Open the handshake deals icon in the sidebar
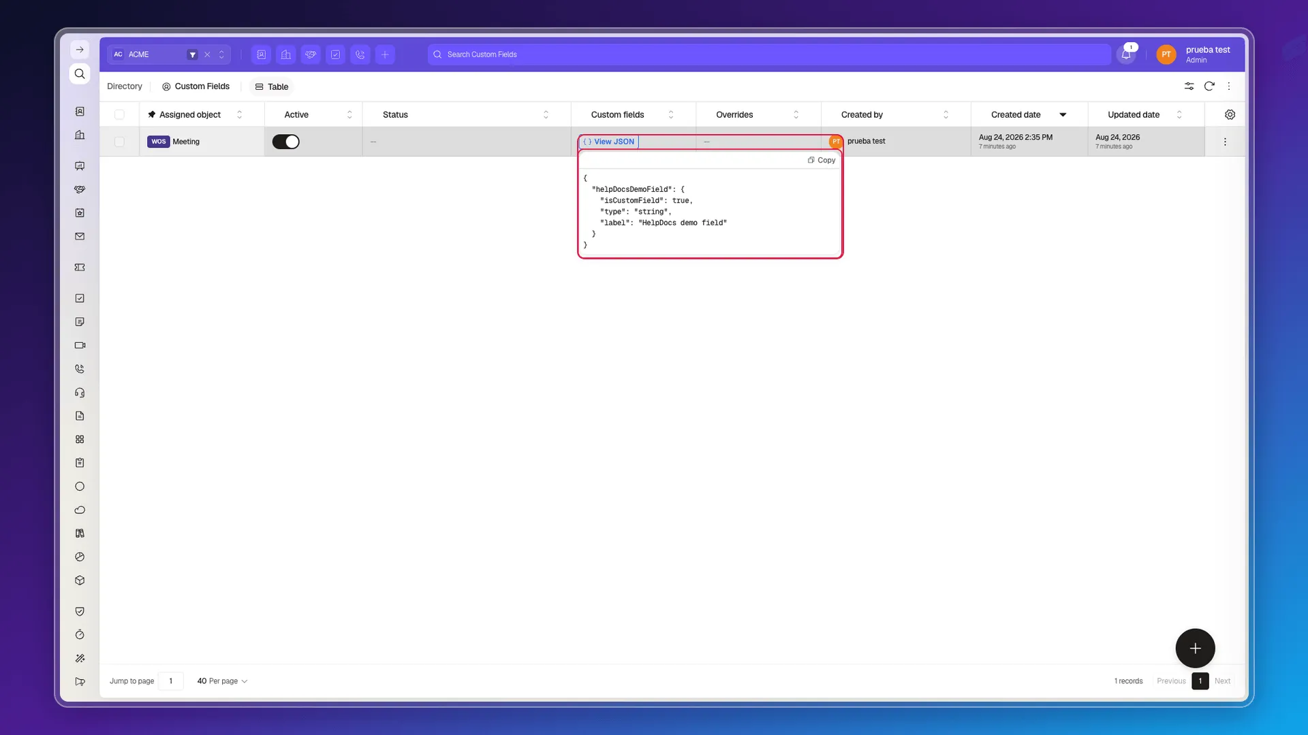1308x735 pixels. point(80,189)
